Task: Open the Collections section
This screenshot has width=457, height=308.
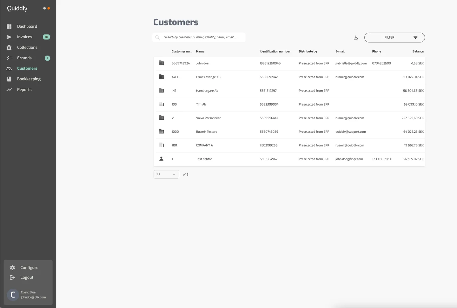Action: pyautogui.click(x=27, y=48)
